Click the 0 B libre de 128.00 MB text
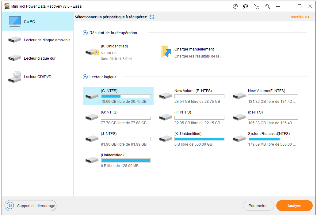 coord(120,166)
